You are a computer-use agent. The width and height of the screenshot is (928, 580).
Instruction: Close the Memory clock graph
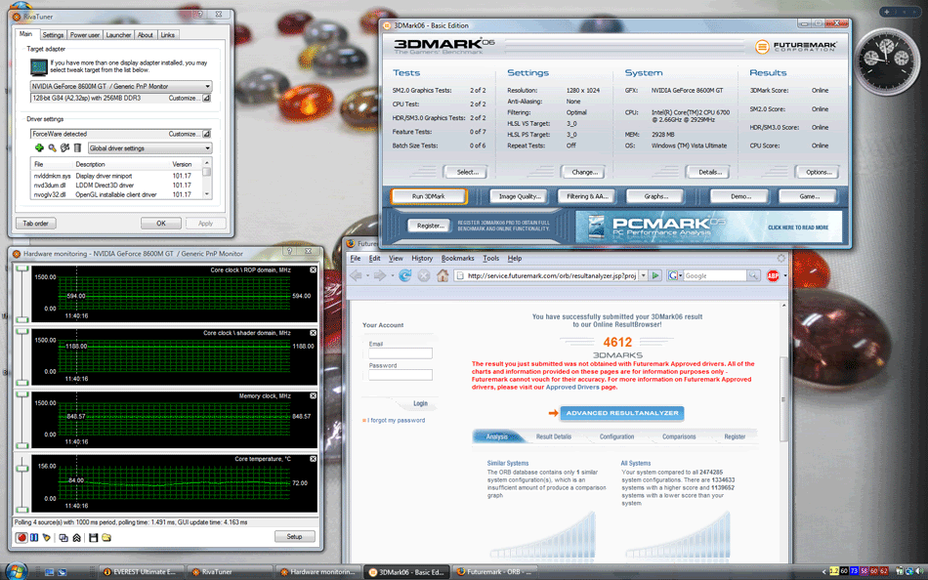[314, 395]
